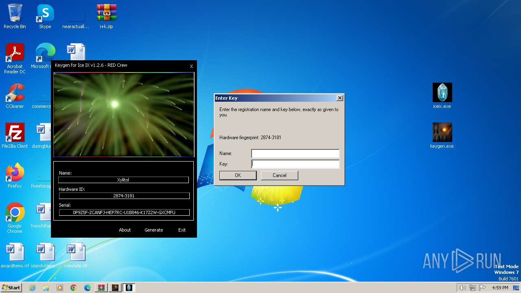521x293 pixels.
Task: Switch to the iceix taskbar button
Action: (x=129, y=288)
